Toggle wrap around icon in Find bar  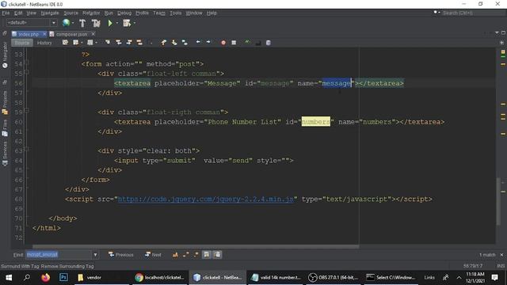tap(217, 255)
